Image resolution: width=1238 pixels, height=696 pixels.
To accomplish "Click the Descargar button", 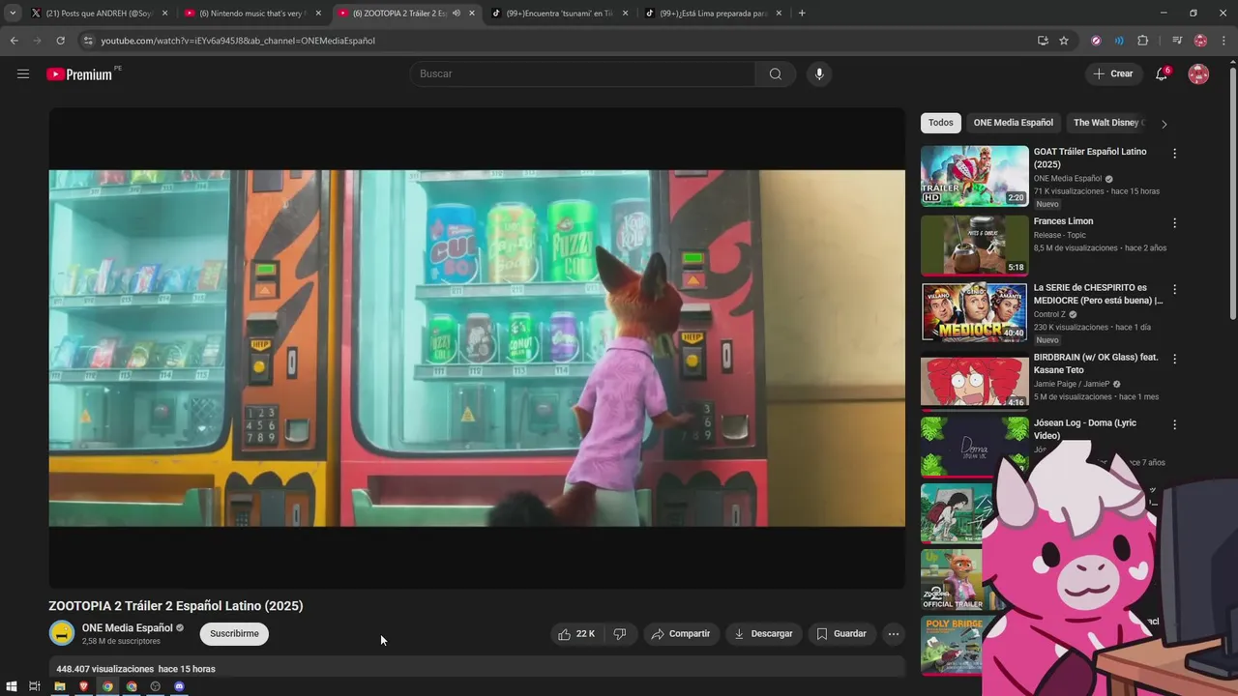I will pos(763,634).
